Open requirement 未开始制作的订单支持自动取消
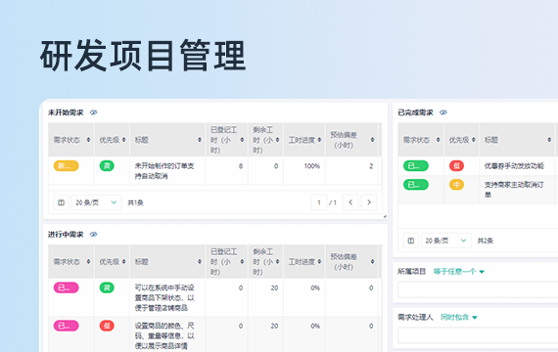Viewport: 558px width, 352px height. pos(164,171)
